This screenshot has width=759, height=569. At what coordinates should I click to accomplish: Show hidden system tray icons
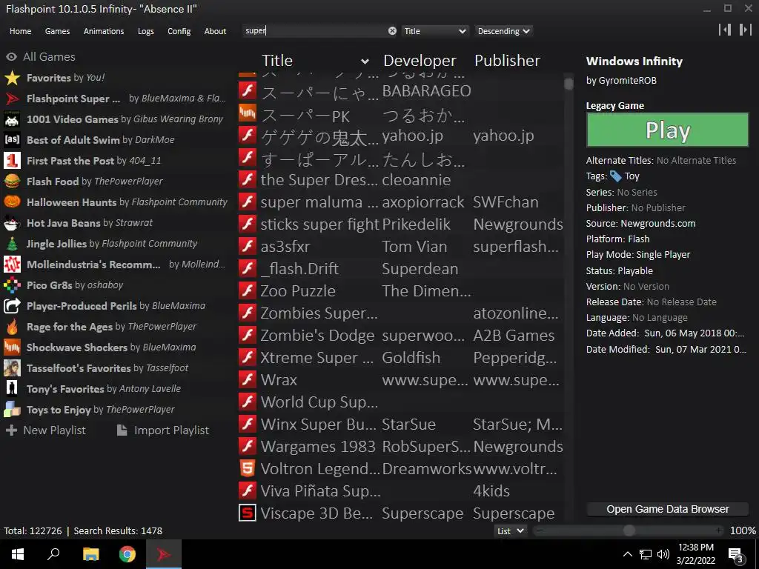pyautogui.click(x=627, y=554)
